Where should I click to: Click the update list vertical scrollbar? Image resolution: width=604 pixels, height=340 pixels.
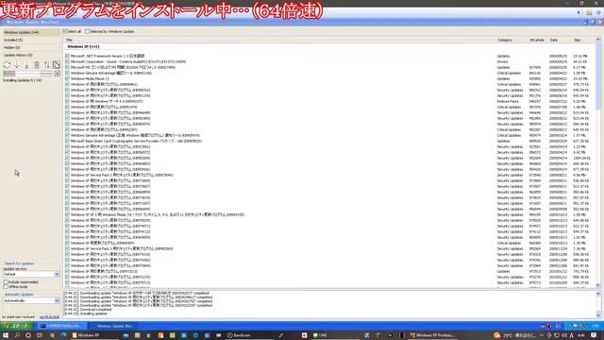pos(597,161)
